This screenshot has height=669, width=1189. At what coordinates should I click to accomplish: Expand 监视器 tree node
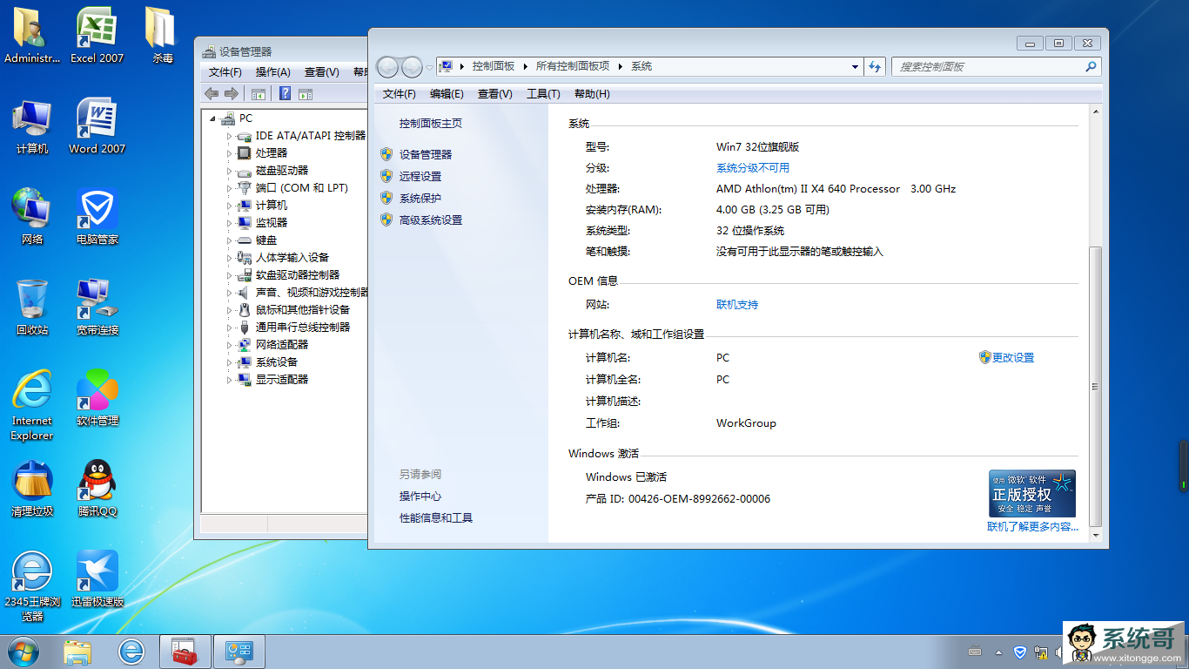[230, 223]
